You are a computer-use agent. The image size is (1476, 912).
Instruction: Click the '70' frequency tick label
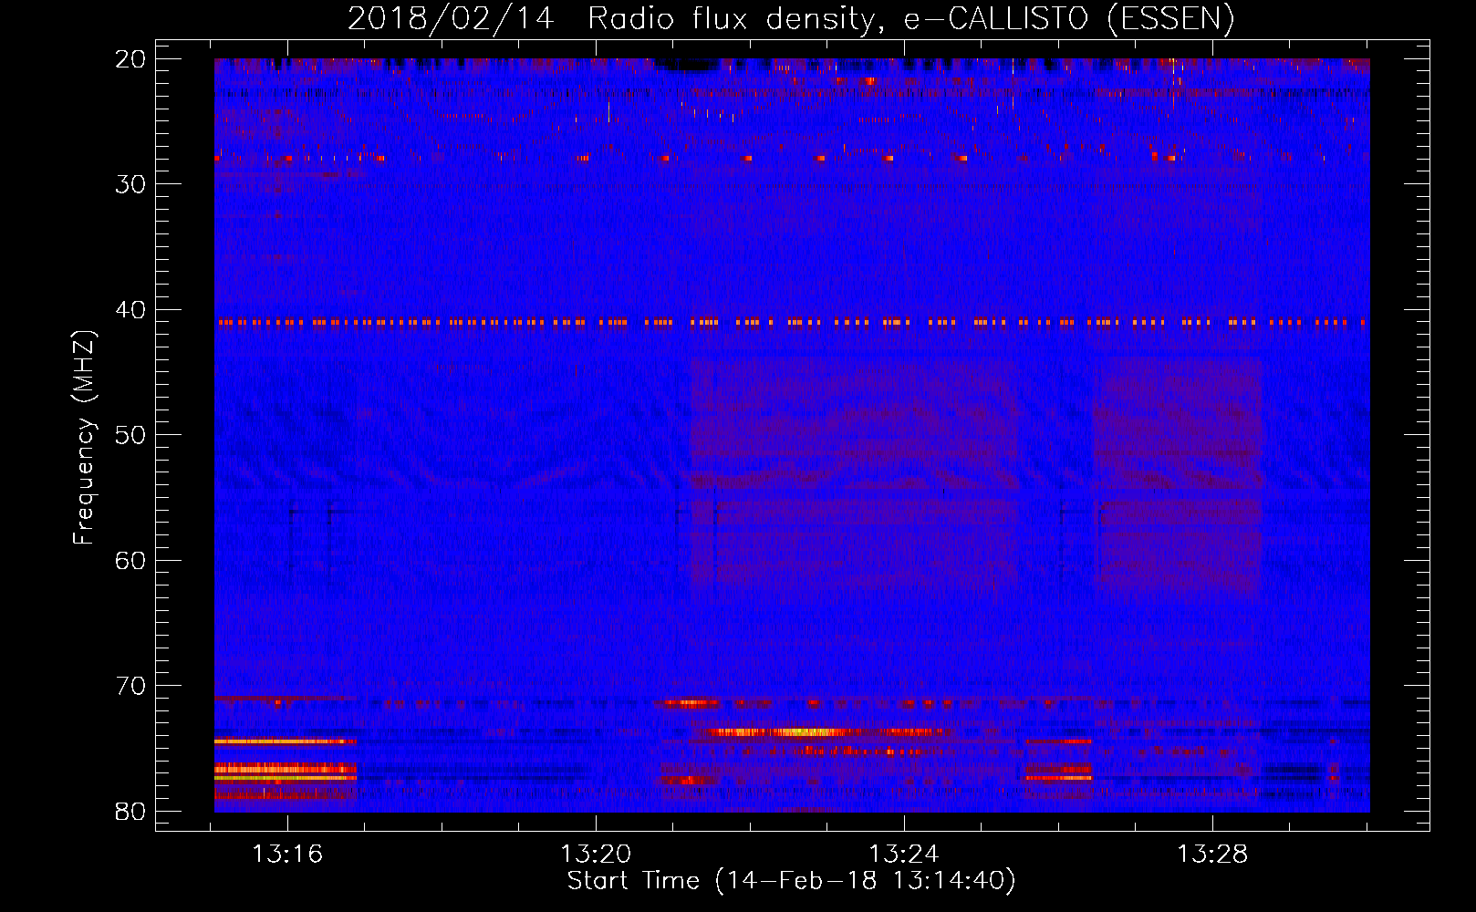(130, 686)
